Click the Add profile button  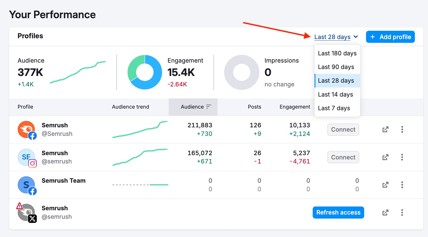tap(390, 37)
